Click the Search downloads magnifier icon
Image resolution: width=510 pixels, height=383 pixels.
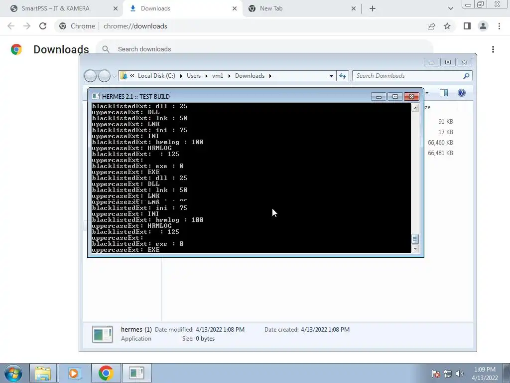coord(106,49)
